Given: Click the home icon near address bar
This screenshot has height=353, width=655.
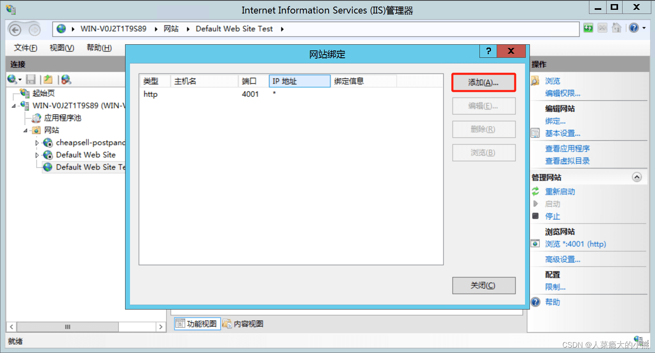Looking at the screenshot, I should (616, 28).
